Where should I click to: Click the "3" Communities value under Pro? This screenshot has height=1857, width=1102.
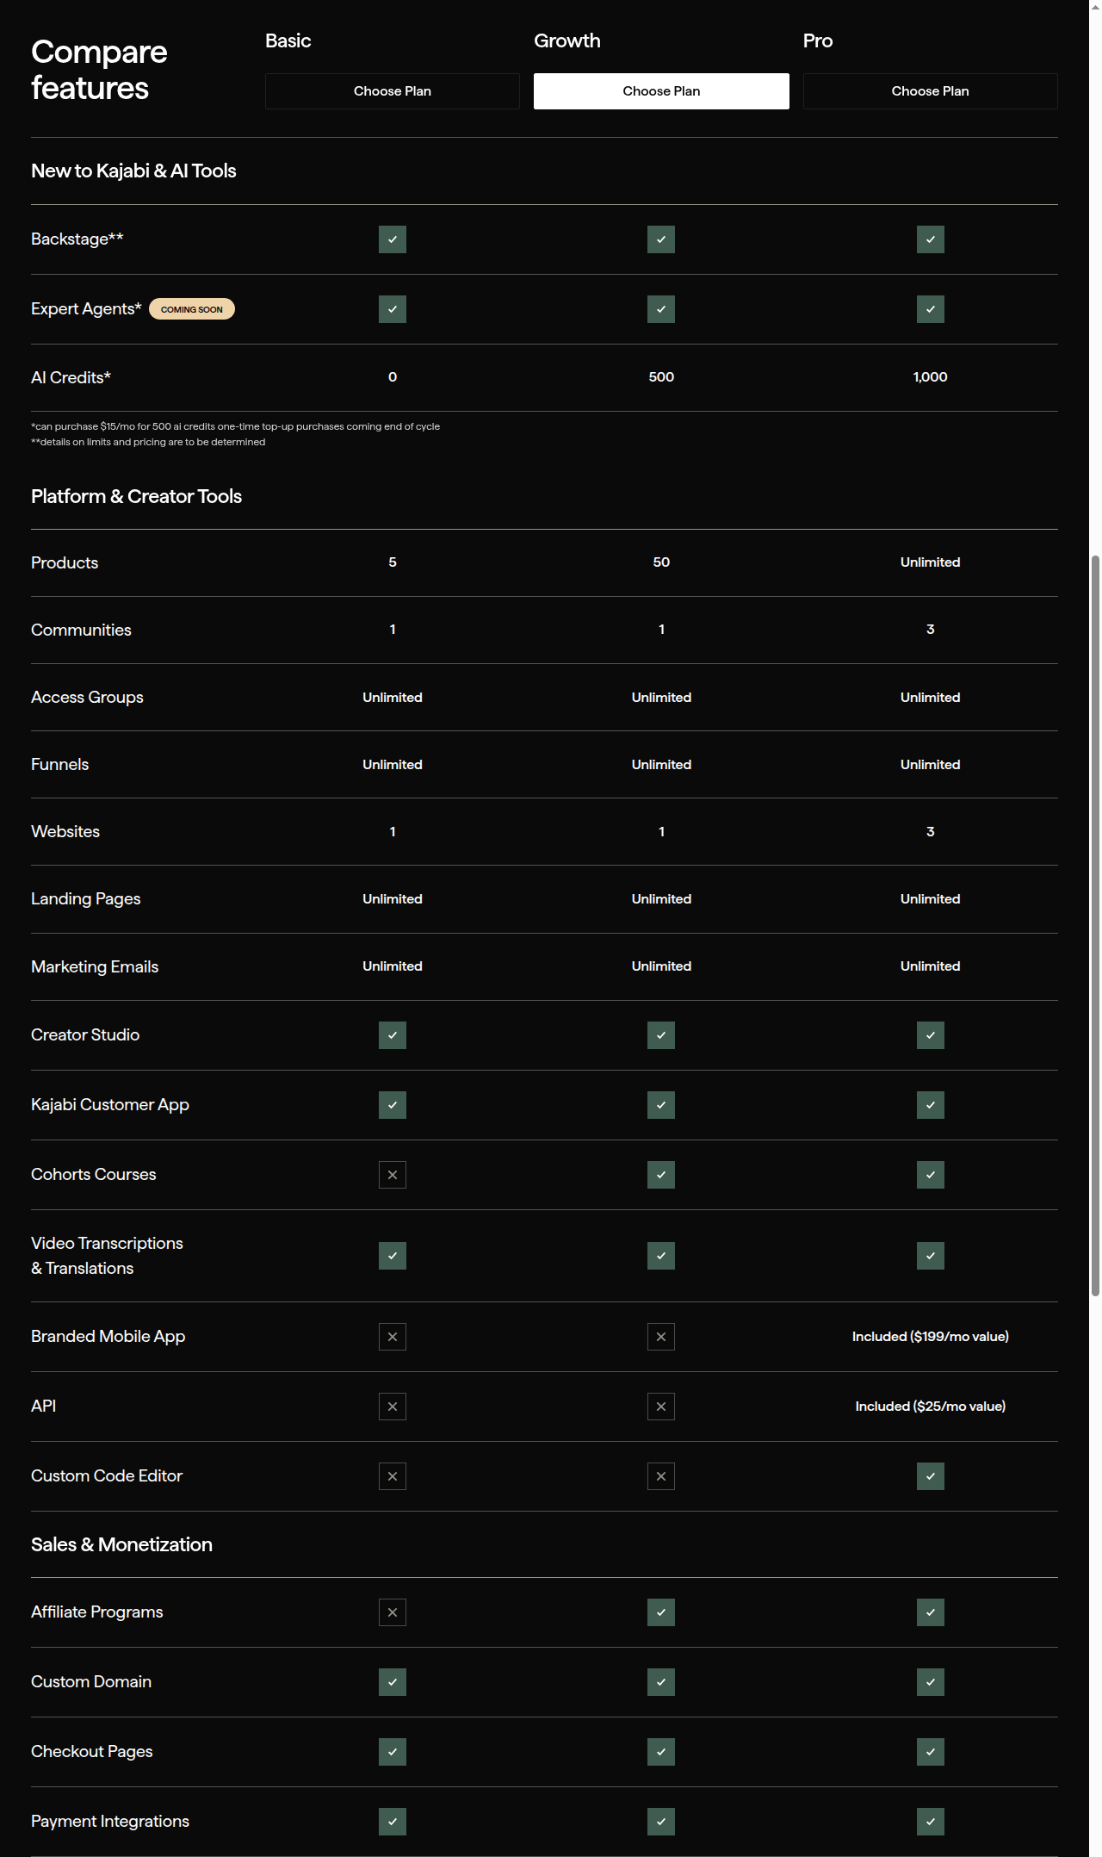click(x=931, y=630)
